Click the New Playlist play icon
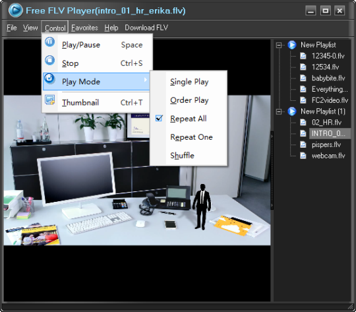 coord(292,45)
